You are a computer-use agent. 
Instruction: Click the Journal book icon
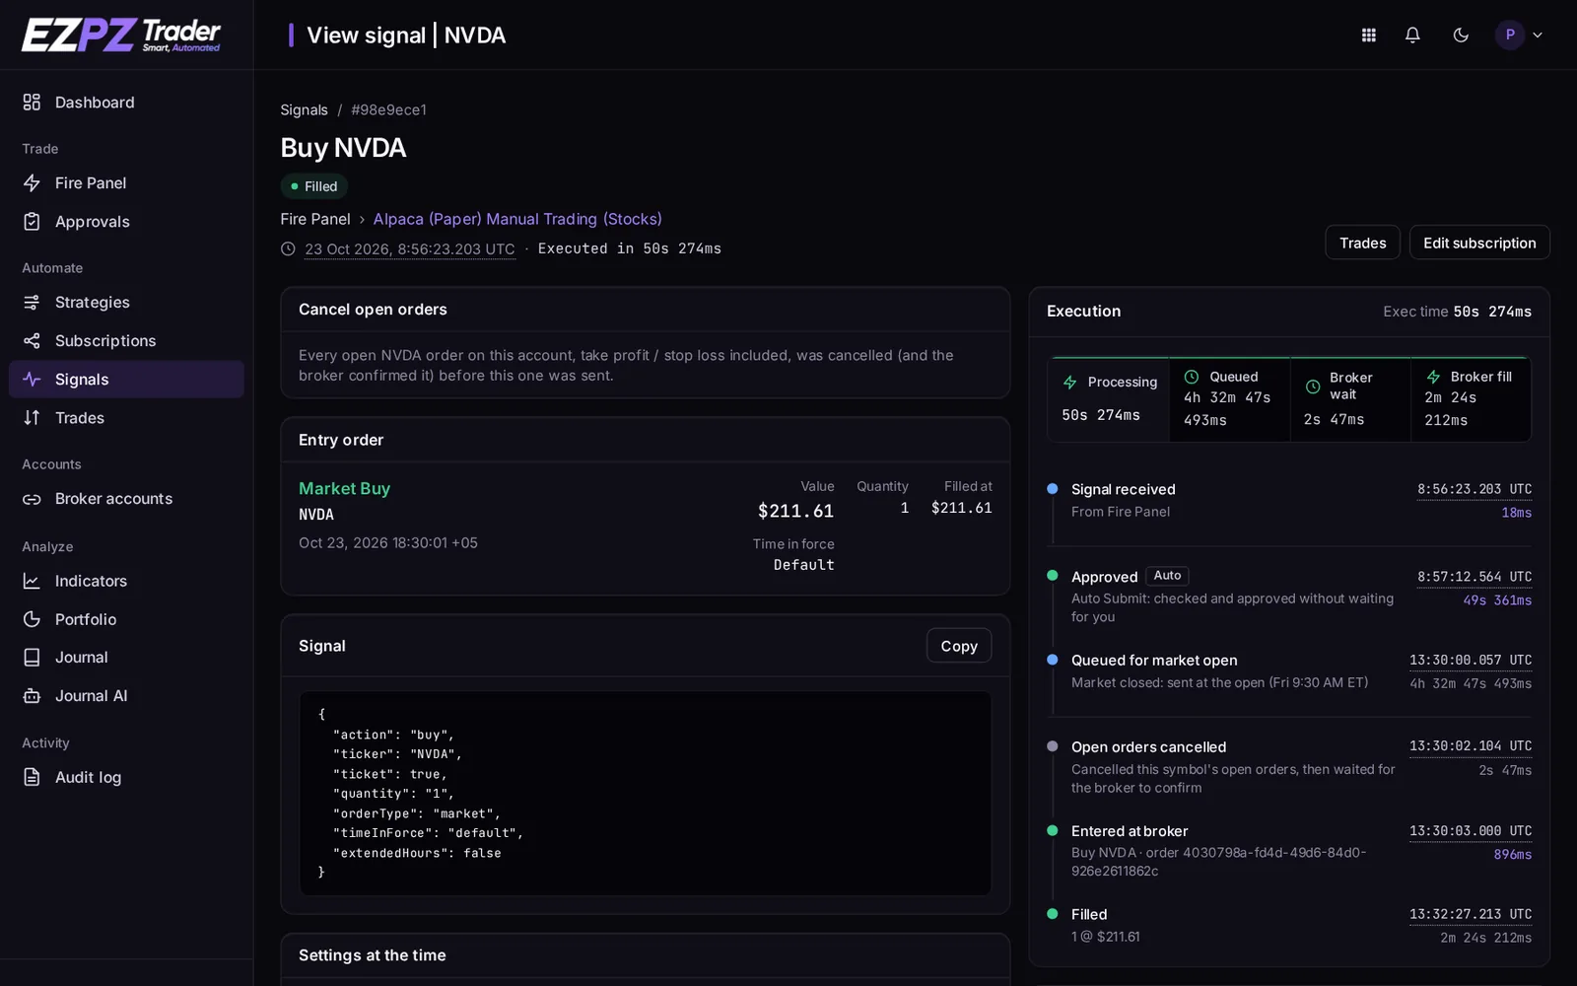(x=32, y=658)
